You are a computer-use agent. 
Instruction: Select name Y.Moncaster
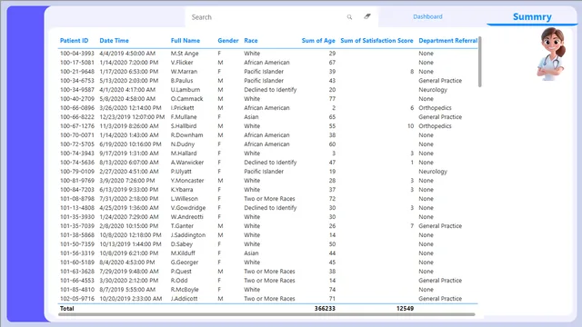point(187,181)
